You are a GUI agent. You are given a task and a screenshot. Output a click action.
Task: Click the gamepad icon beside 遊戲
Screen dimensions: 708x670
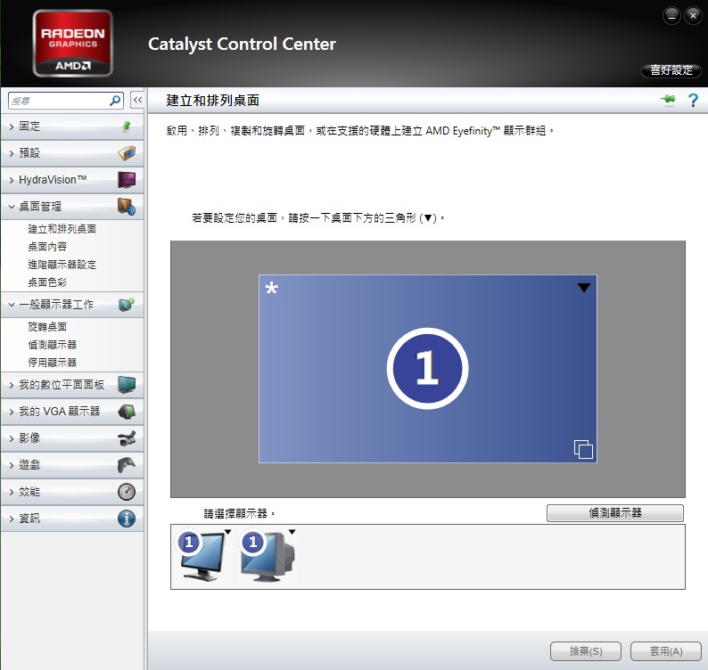(127, 465)
